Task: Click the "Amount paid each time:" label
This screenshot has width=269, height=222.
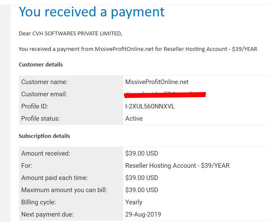Action: click(x=55, y=178)
